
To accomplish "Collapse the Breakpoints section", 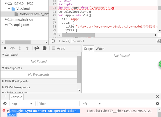I will tap(3, 68).
